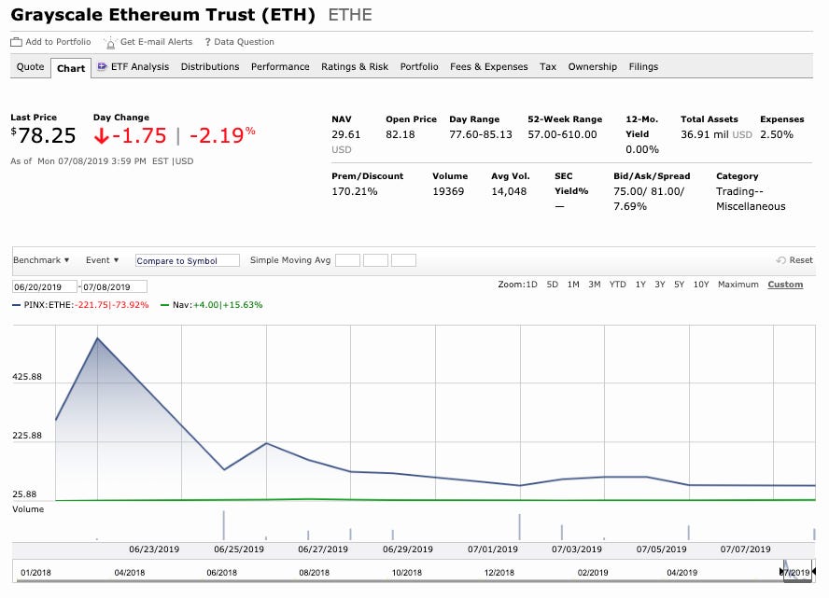Select the Custom zoom option

coord(785,285)
